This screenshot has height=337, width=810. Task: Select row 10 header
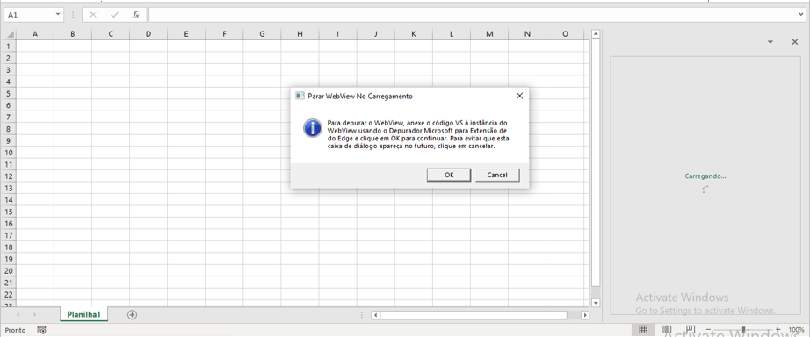8,153
